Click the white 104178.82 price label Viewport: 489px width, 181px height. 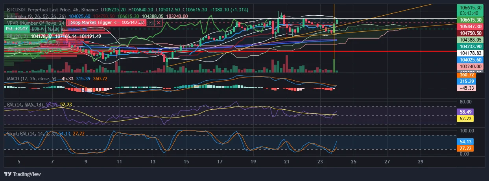471,53
